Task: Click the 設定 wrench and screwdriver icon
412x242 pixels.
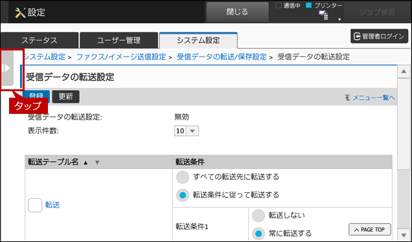Action: 20,12
